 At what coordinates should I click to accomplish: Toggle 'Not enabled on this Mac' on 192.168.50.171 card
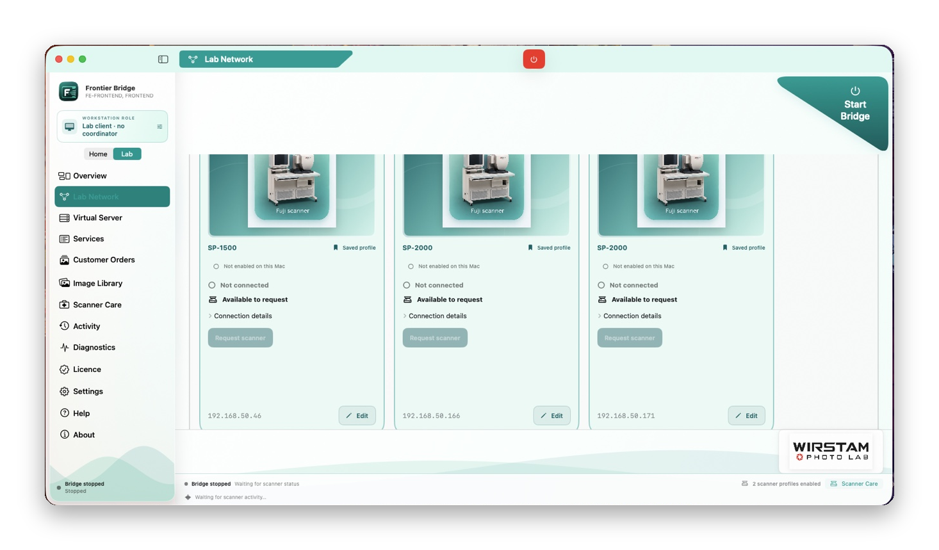click(605, 266)
